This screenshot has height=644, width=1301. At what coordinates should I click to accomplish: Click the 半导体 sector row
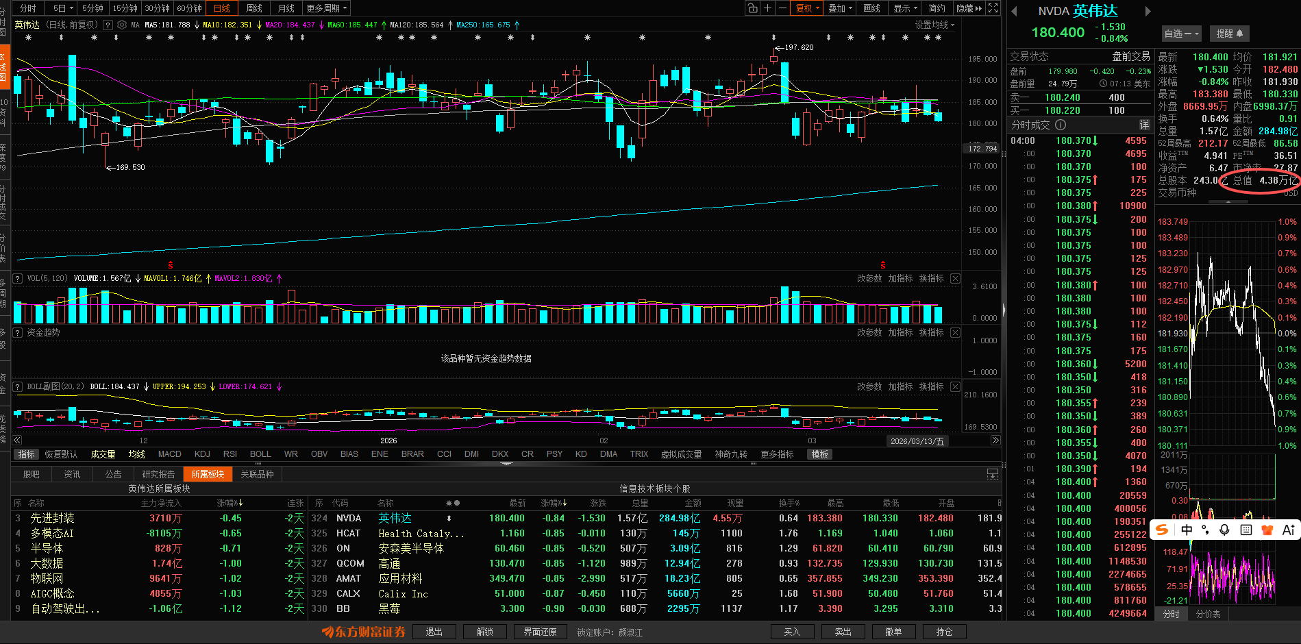pyautogui.click(x=159, y=548)
